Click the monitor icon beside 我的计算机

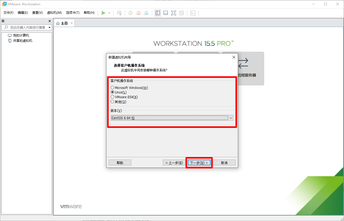click(10, 35)
